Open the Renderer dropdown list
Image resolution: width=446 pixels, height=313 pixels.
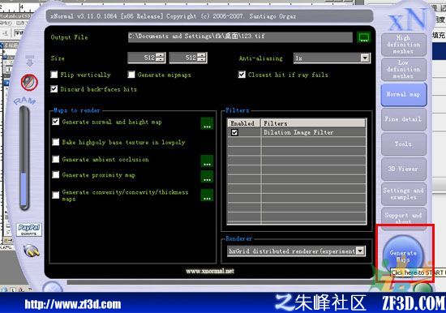coord(360,251)
